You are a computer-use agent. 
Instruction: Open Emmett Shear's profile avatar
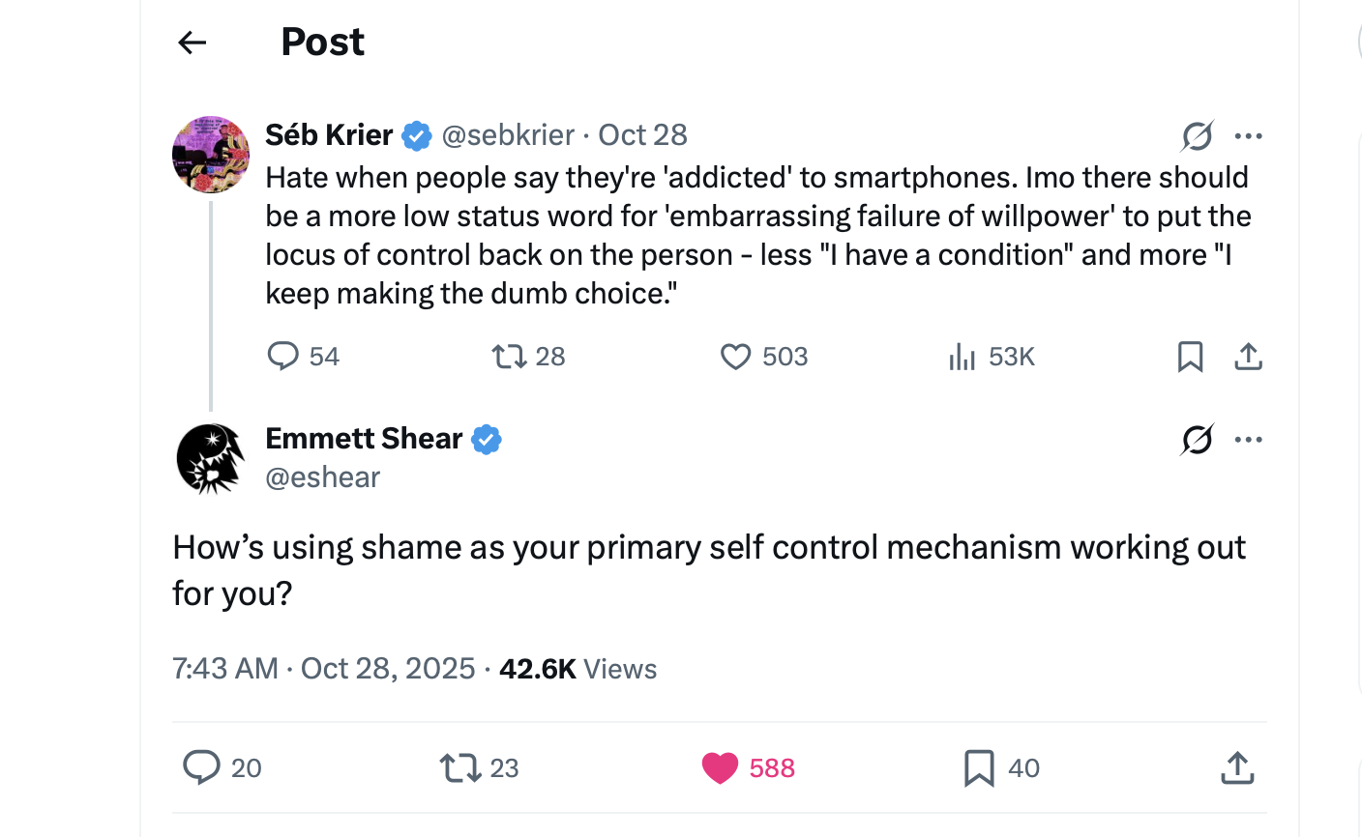pos(211,458)
